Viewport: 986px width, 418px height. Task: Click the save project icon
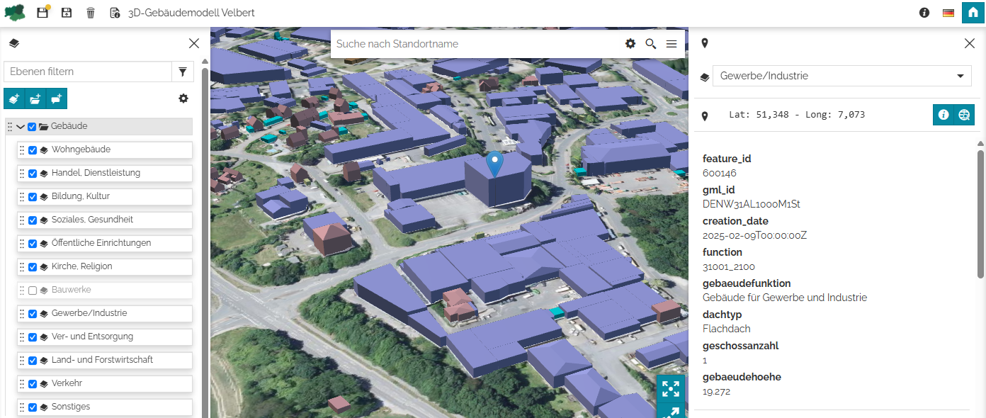(x=42, y=13)
